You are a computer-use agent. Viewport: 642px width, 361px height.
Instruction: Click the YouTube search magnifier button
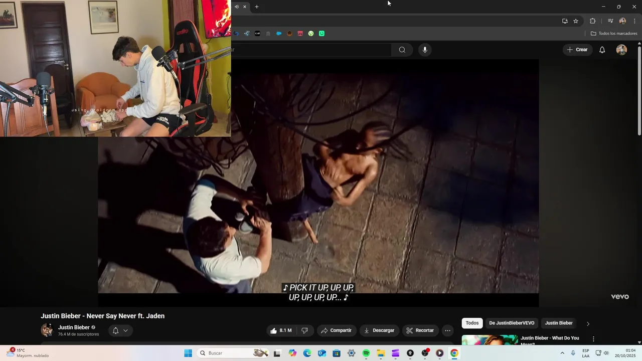[402, 50]
